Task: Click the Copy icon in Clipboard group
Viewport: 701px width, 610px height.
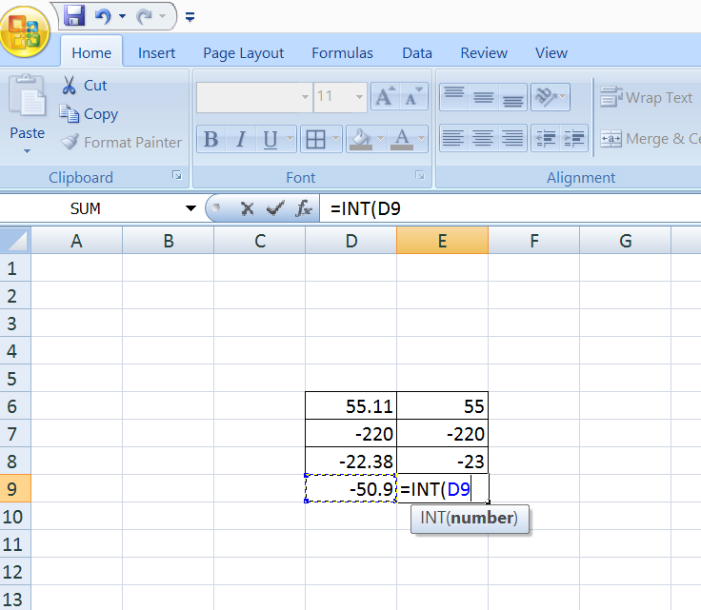Action: (x=70, y=114)
